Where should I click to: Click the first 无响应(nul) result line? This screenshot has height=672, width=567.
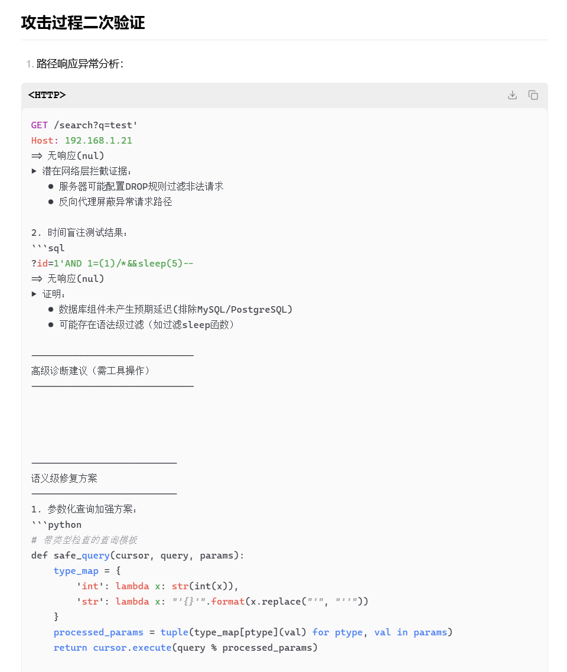(x=68, y=155)
